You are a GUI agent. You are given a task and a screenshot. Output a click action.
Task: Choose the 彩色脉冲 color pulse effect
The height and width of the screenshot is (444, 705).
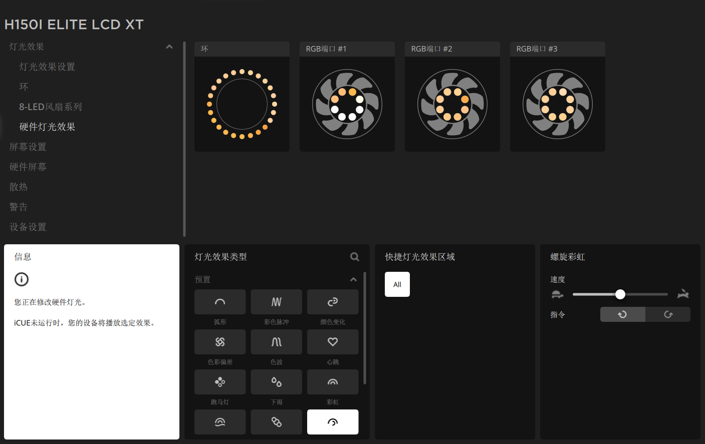click(276, 302)
